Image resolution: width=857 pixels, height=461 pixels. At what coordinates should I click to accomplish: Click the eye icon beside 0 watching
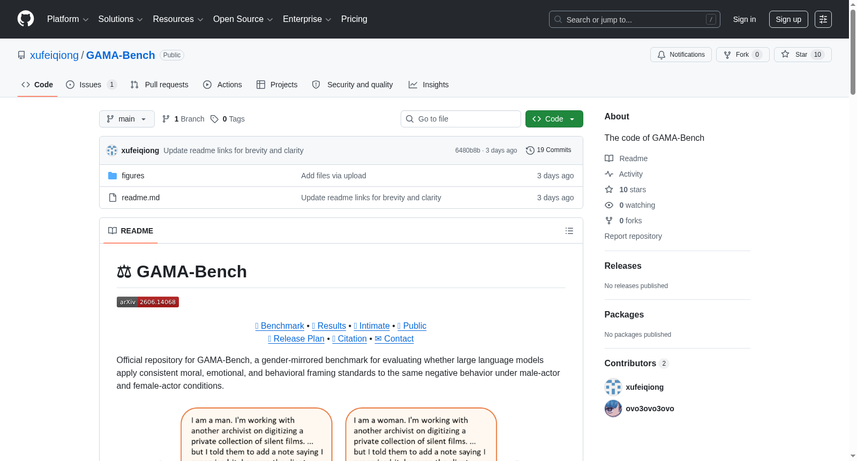point(609,205)
